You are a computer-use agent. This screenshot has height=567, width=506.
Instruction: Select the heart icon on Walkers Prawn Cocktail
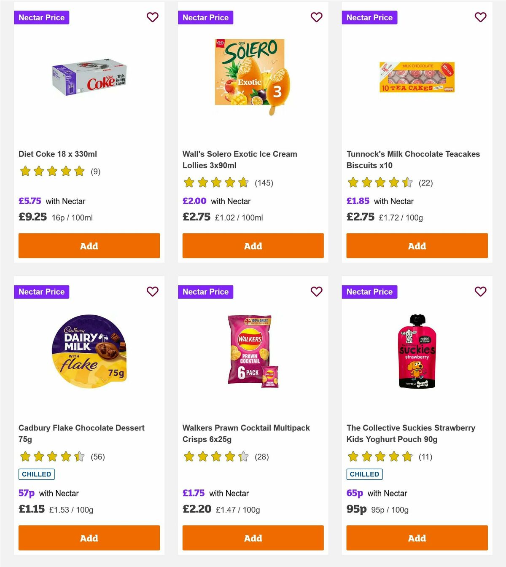pyautogui.click(x=316, y=291)
